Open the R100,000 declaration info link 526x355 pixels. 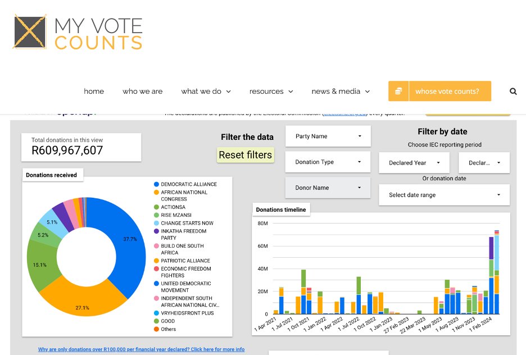coord(141,349)
